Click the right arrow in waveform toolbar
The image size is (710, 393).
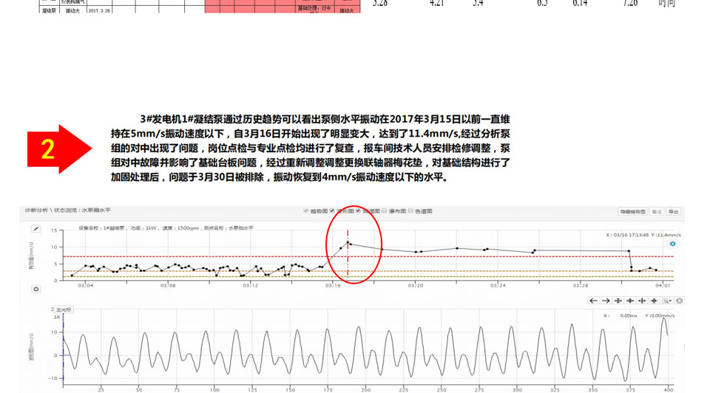[606, 301]
